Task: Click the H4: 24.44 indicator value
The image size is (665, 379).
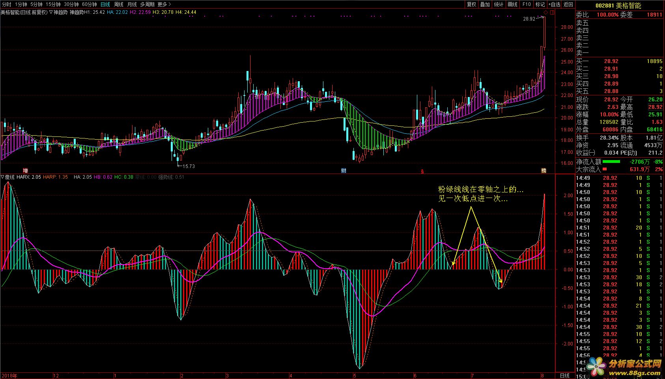Action: (x=186, y=12)
